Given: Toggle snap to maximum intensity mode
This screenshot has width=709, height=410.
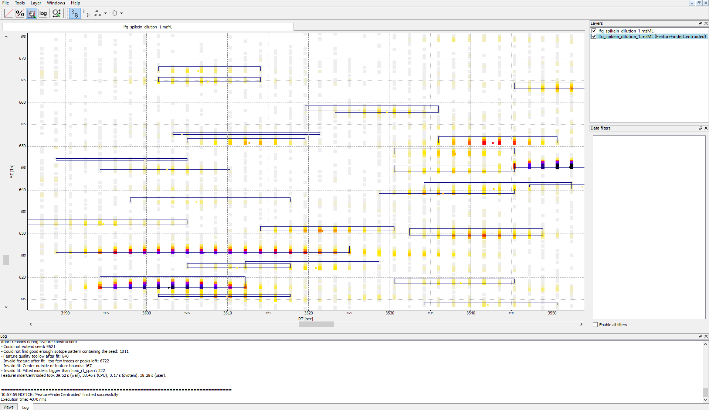Looking at the screenshot, I should click(32, 13).
